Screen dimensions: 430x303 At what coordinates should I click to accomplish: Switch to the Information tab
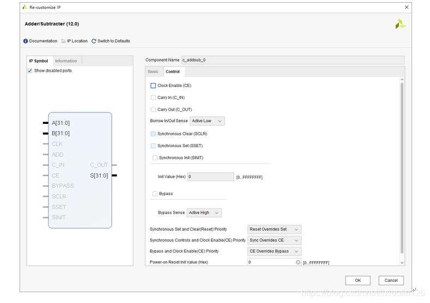click(66, 61)
